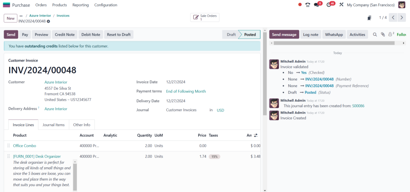Open the company switcher My Company (San Francisco)
The image size is (410, 192).
coord(370,5)
